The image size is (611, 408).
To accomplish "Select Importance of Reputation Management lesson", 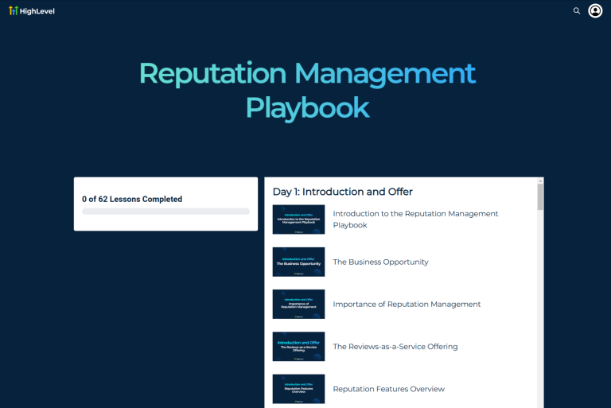I will click(x=407, y=304).
